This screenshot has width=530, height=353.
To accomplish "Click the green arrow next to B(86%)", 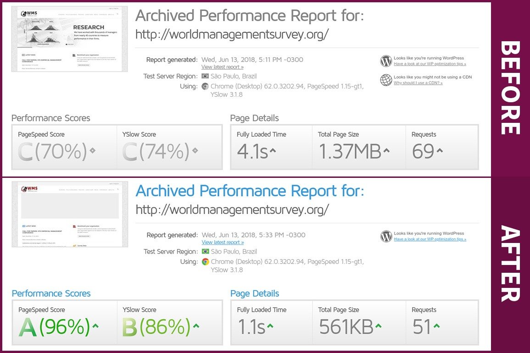I will pyautogui.click(x=196, y=326).
